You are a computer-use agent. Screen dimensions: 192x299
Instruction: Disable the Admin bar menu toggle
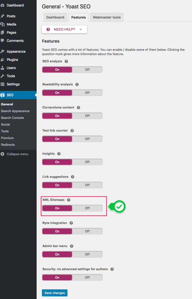[x=87, y=255]
